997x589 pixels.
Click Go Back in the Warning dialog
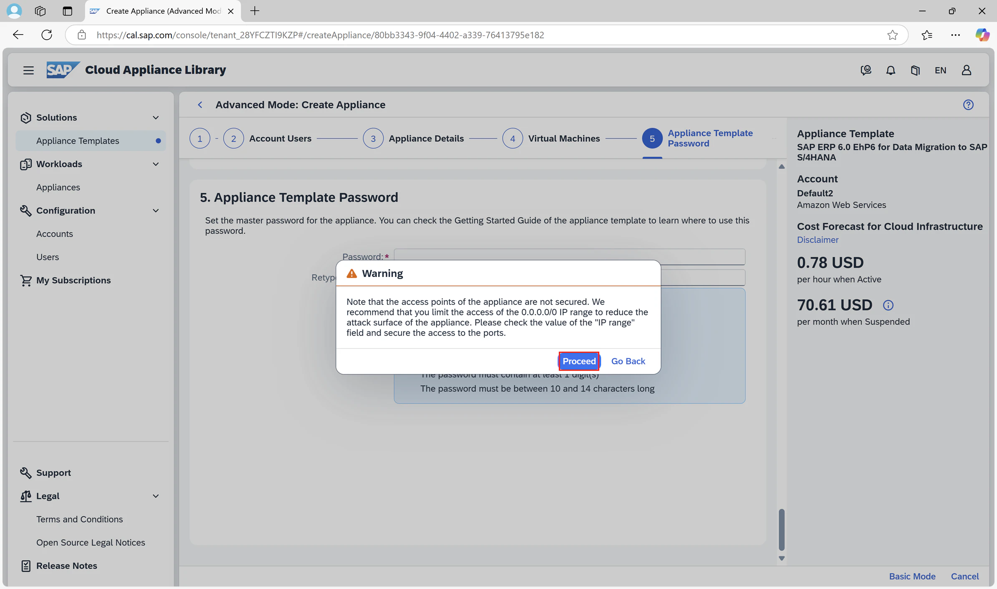pos(628,361)
